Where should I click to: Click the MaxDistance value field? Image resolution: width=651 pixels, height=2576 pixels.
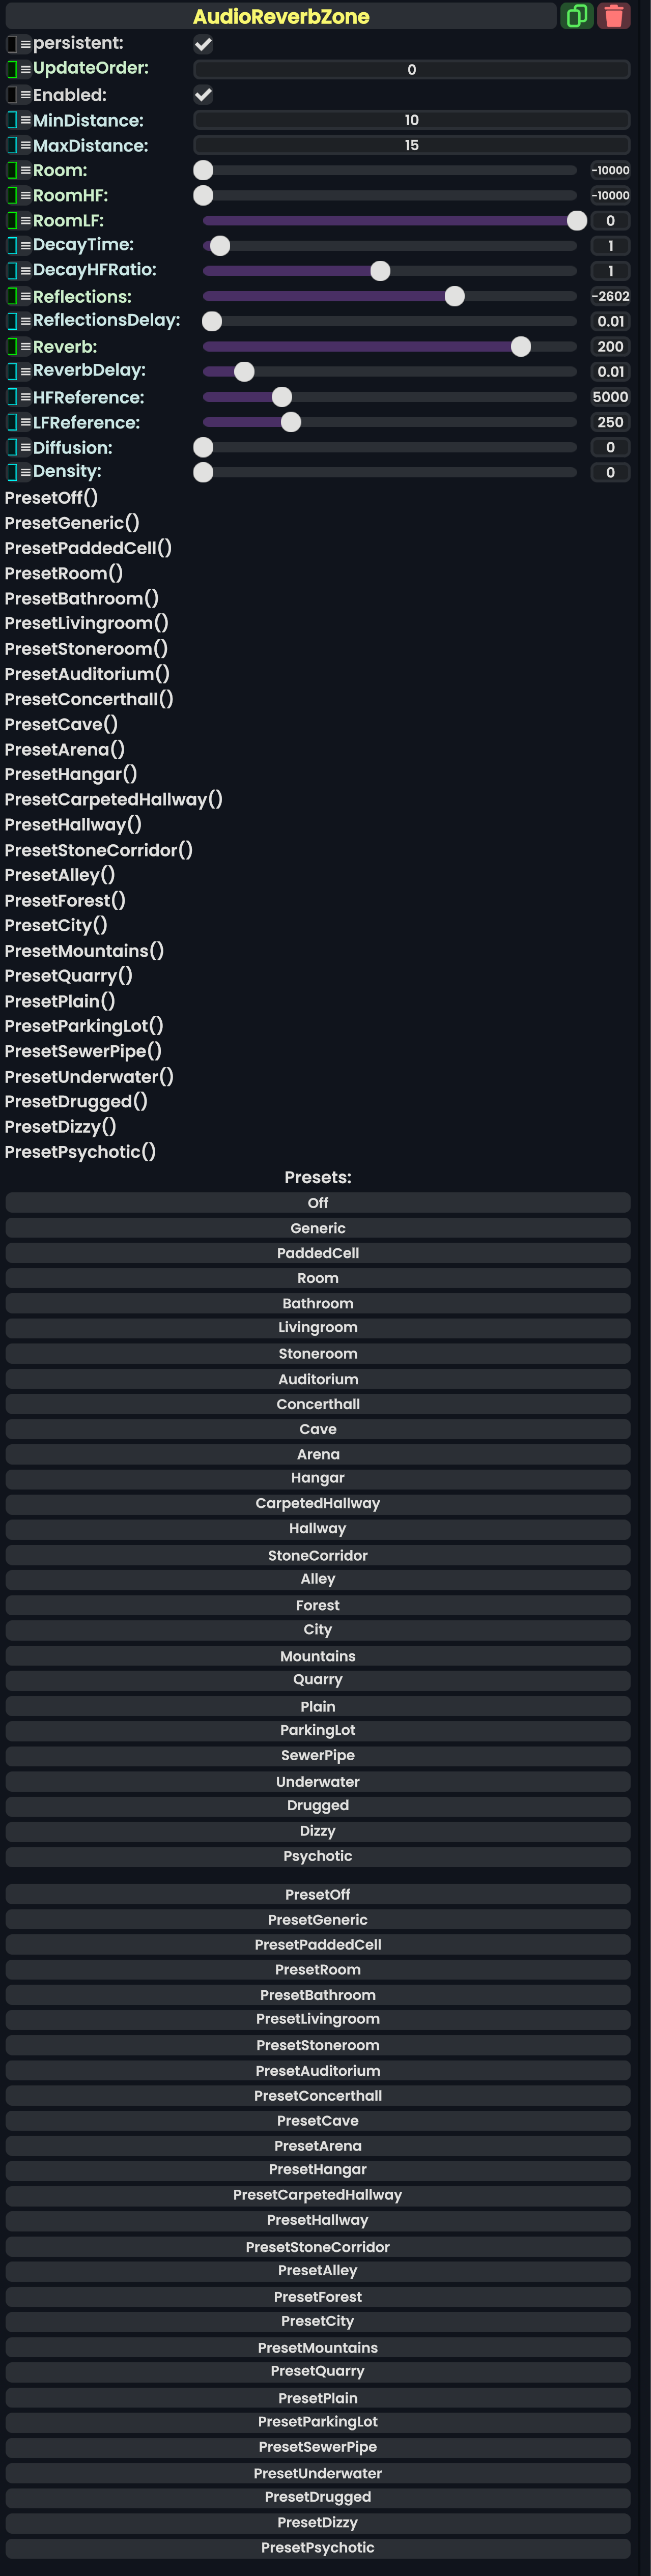[x=411, y=145]
